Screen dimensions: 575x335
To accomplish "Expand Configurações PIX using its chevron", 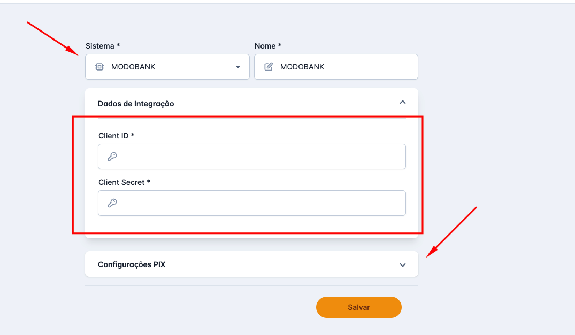I will [x=403, y=264].
